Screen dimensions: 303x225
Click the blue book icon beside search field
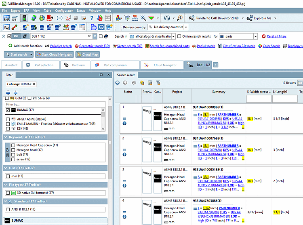[x=106, y=36]
